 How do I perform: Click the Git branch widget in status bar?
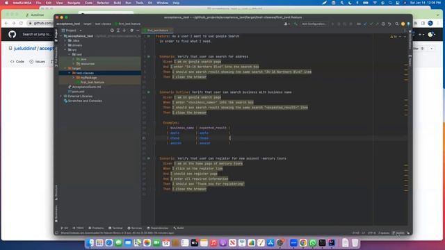pos(398,233)
